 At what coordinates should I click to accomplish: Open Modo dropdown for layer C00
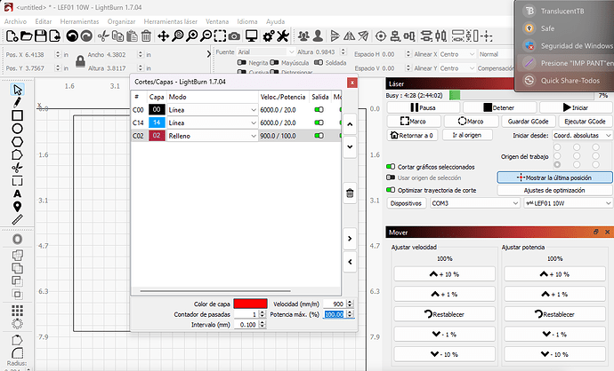point(213,110)
